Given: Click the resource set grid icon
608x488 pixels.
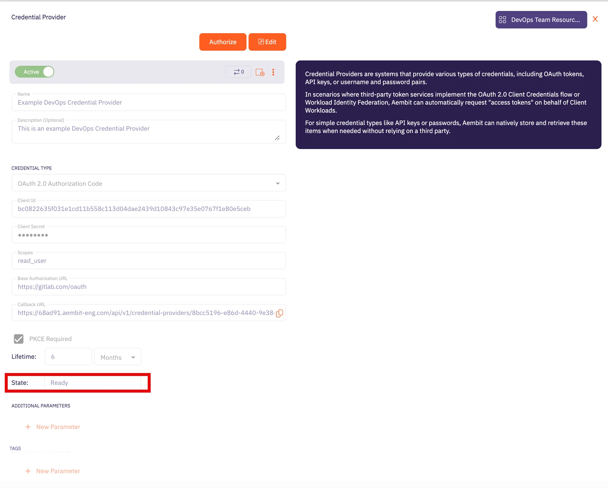Looking at the screenshot, I should coord(502,20).
